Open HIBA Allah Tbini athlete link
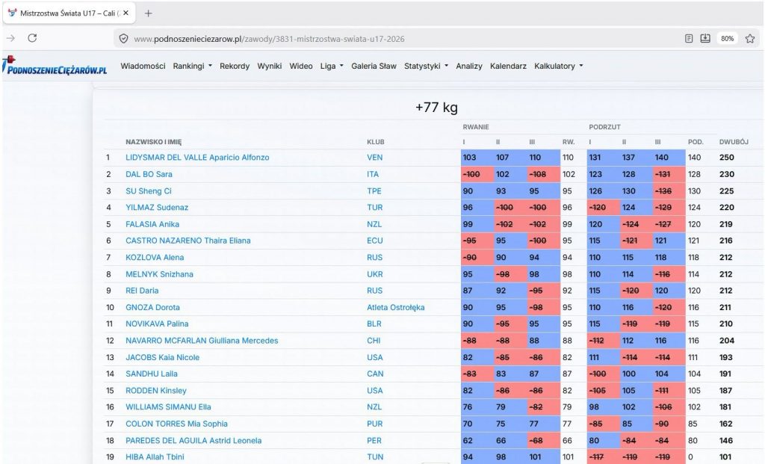 click(155, 457)
